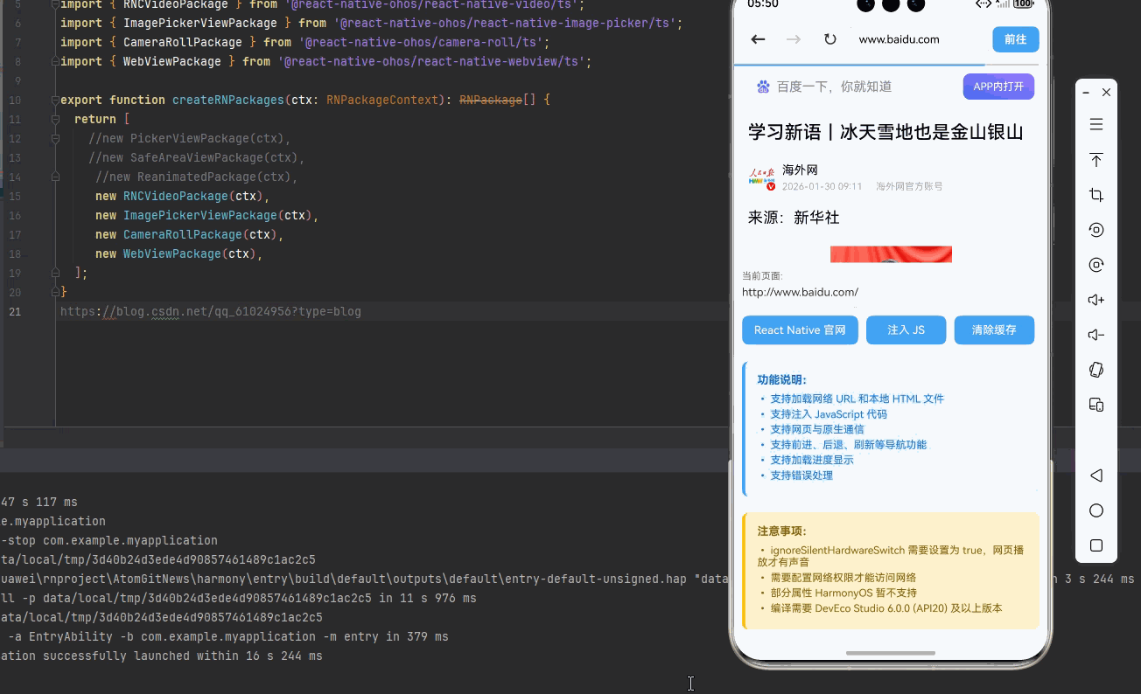Click 支持错误处理 list item
Screen dimensions: 1141x694
801,475
